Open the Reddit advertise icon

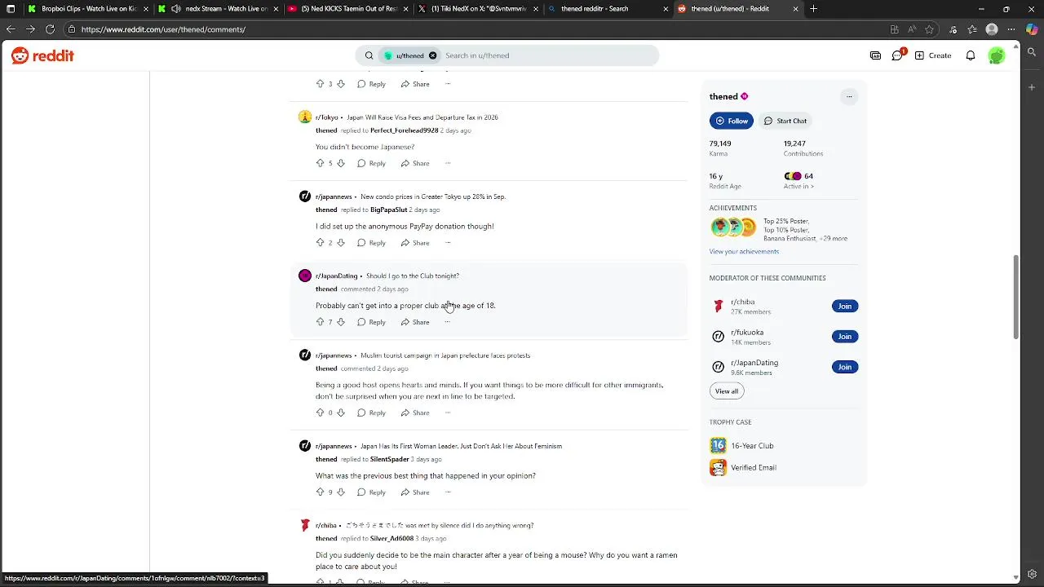pyautogui.click(x=875, y=55)
